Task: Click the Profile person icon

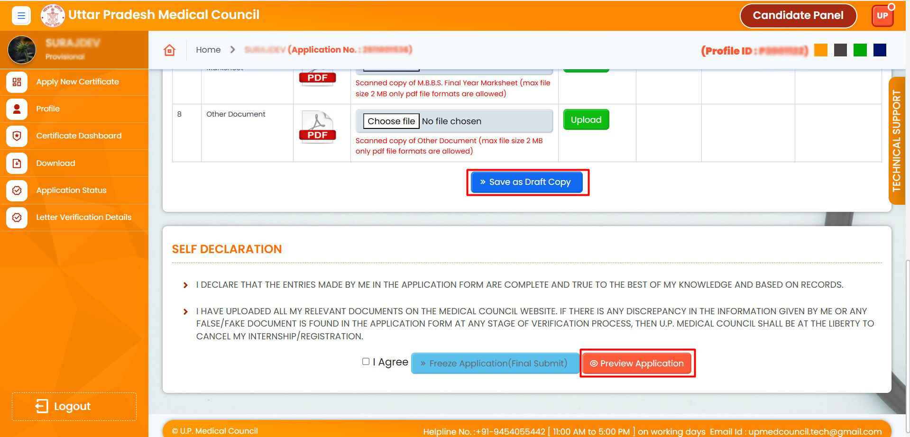Action: (17, 109)
